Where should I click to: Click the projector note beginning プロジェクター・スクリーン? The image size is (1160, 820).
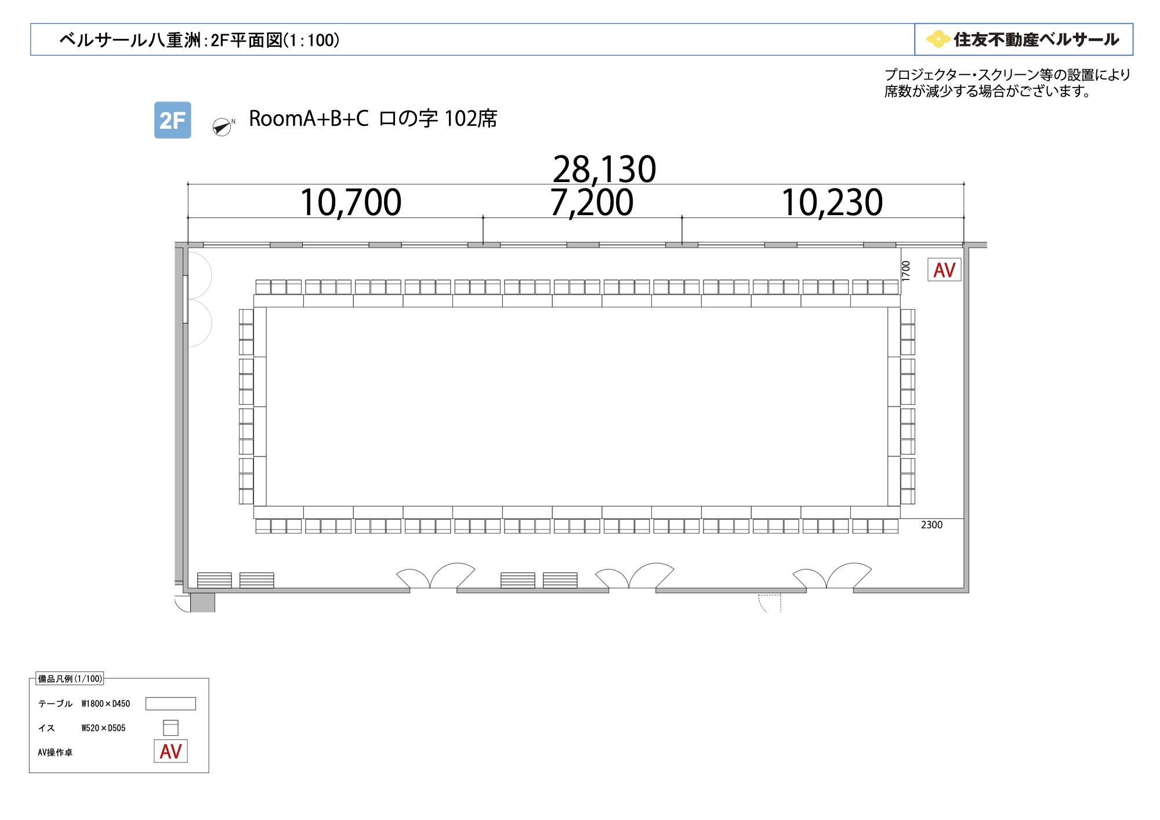pyautogui.click(x=1007, y=75)
